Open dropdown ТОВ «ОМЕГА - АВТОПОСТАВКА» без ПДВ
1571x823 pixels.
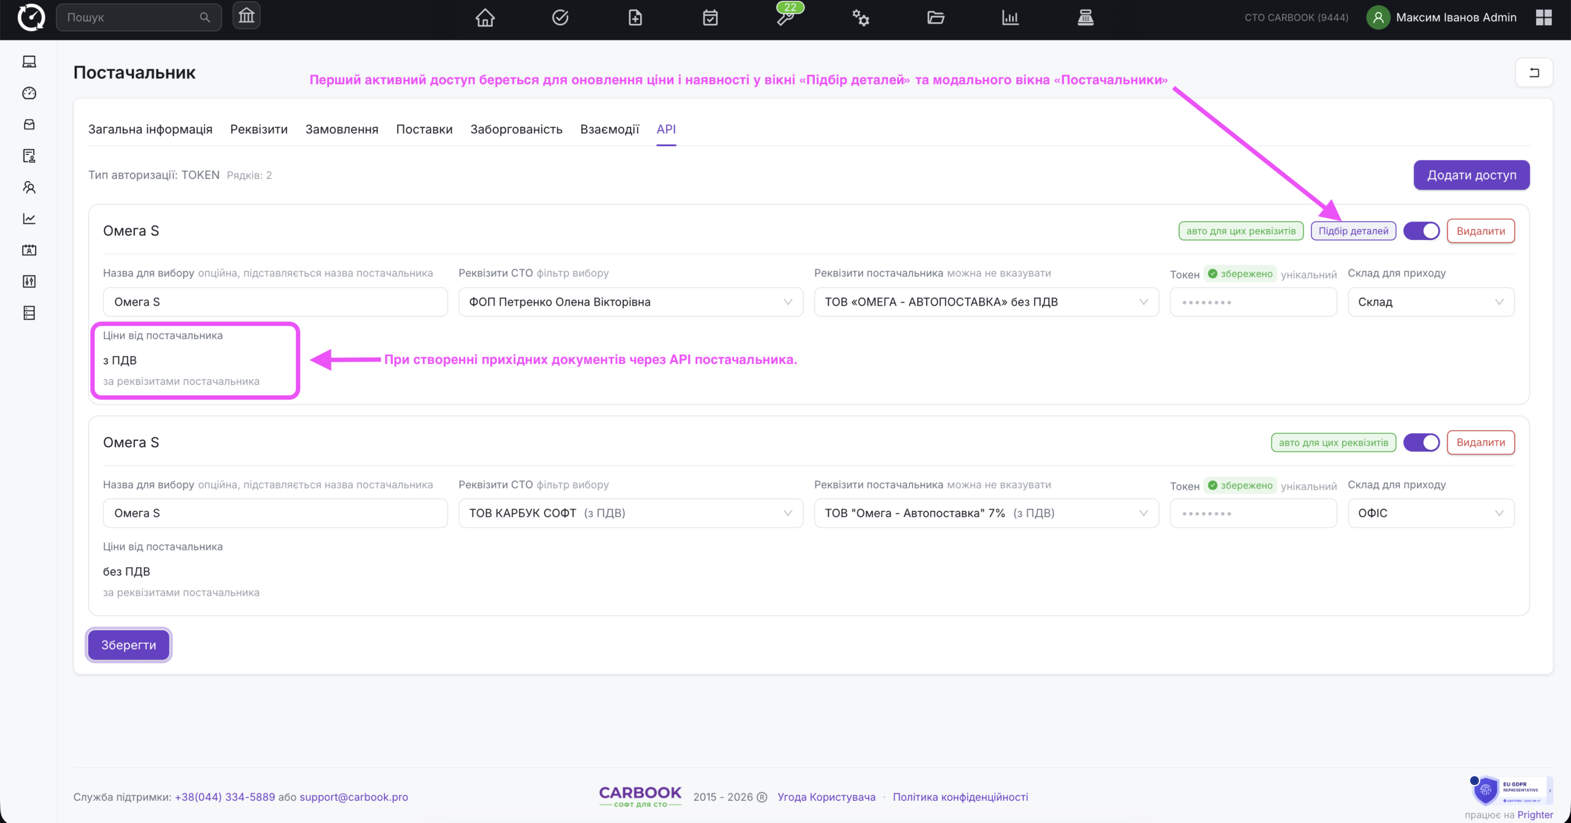tap(986, 302)
